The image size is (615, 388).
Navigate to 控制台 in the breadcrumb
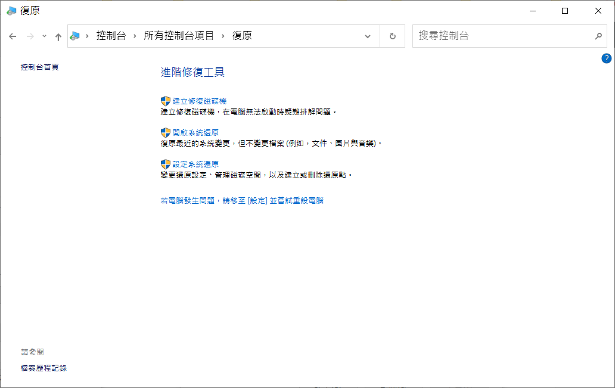pyautogui.click(x=111, y=36)
